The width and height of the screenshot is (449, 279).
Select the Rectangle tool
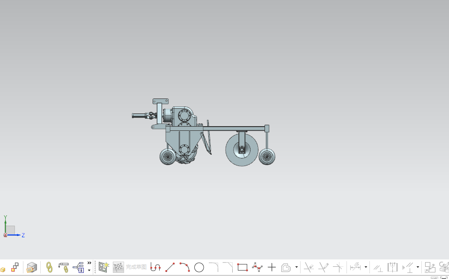point(243,267)
